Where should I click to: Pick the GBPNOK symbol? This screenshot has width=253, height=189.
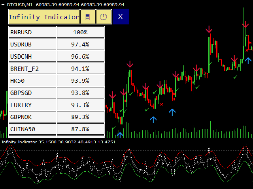[x=32, y=117]
